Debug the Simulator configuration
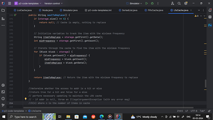 152,3
